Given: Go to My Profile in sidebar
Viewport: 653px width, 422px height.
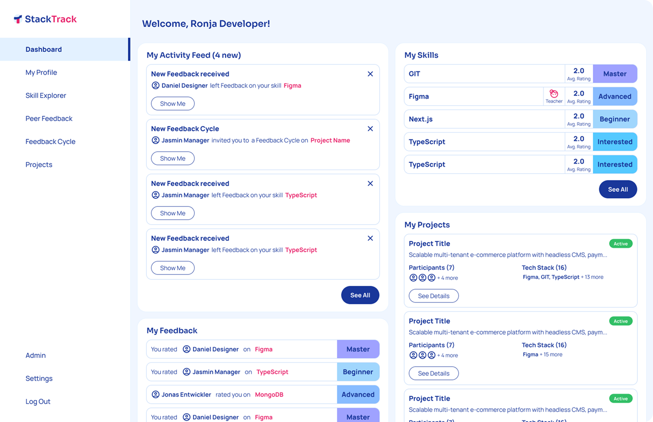Looking at the screenshot, I should click(x=41, y=72).
